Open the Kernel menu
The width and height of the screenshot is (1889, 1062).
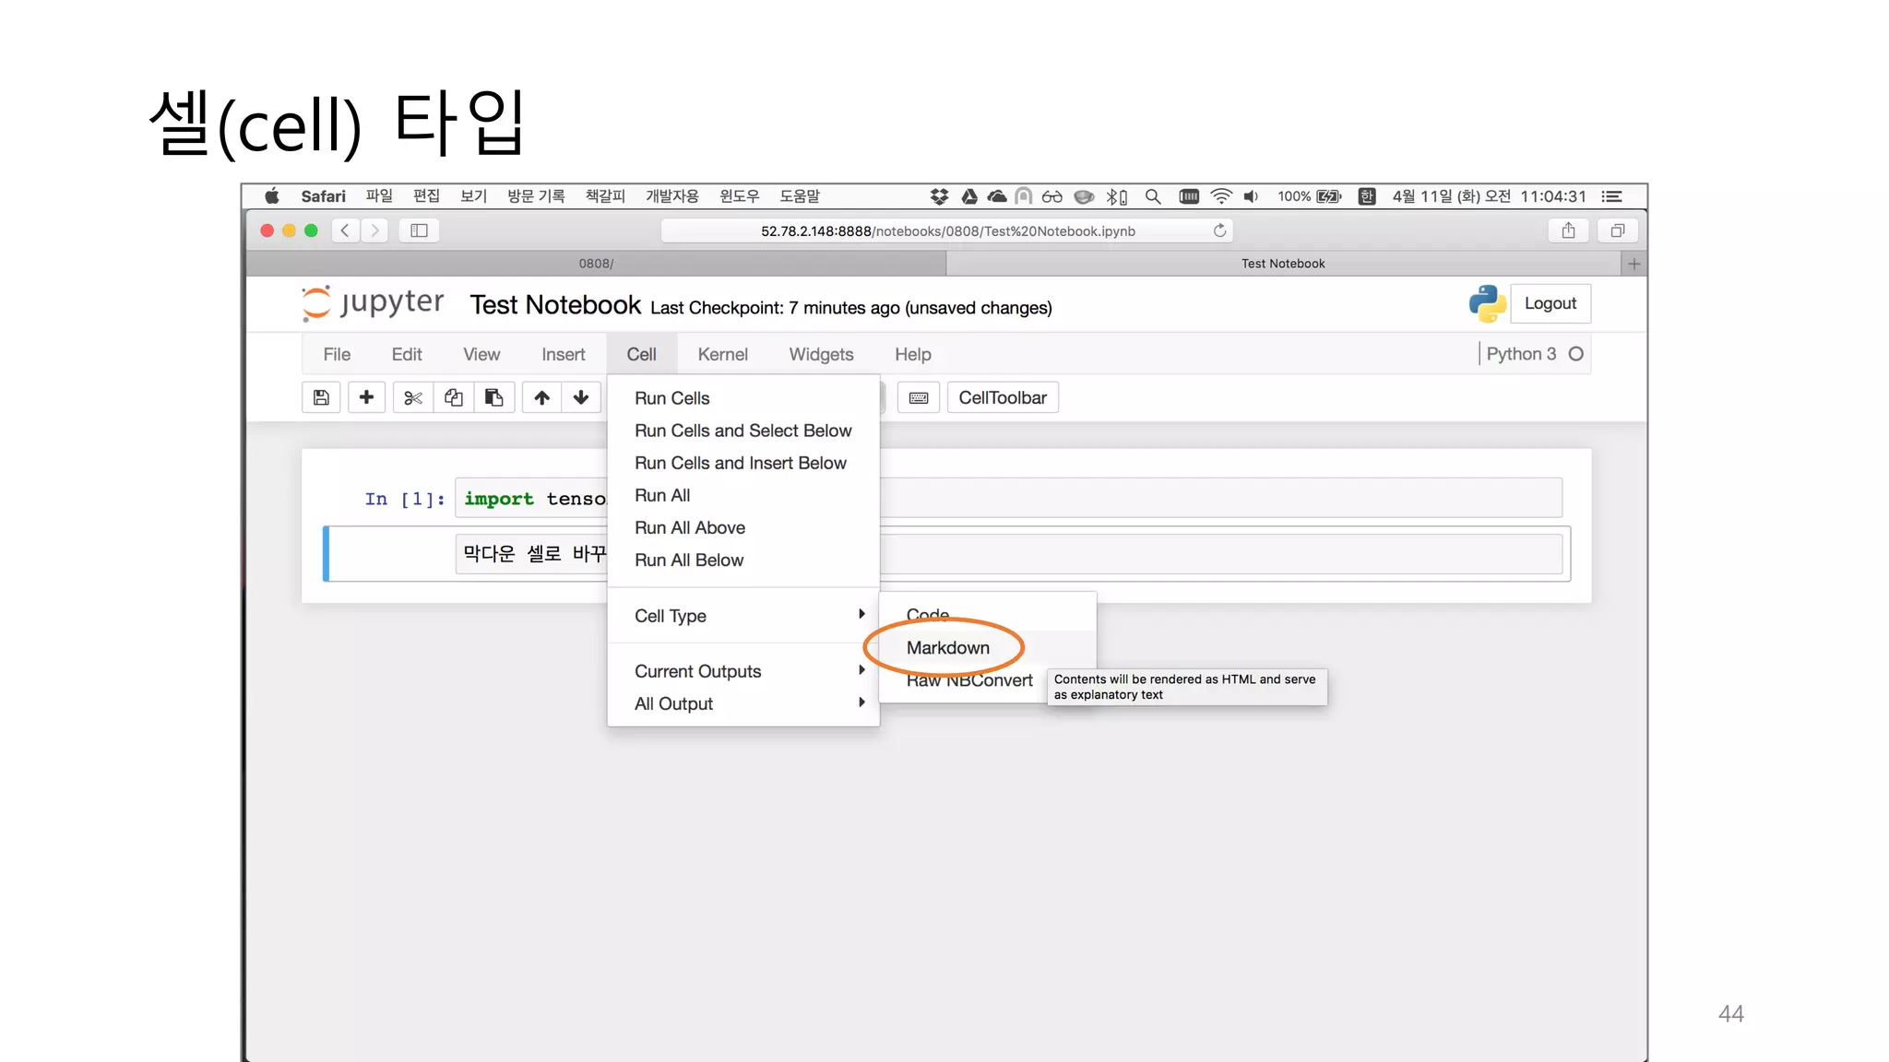(x=723, y=354)
